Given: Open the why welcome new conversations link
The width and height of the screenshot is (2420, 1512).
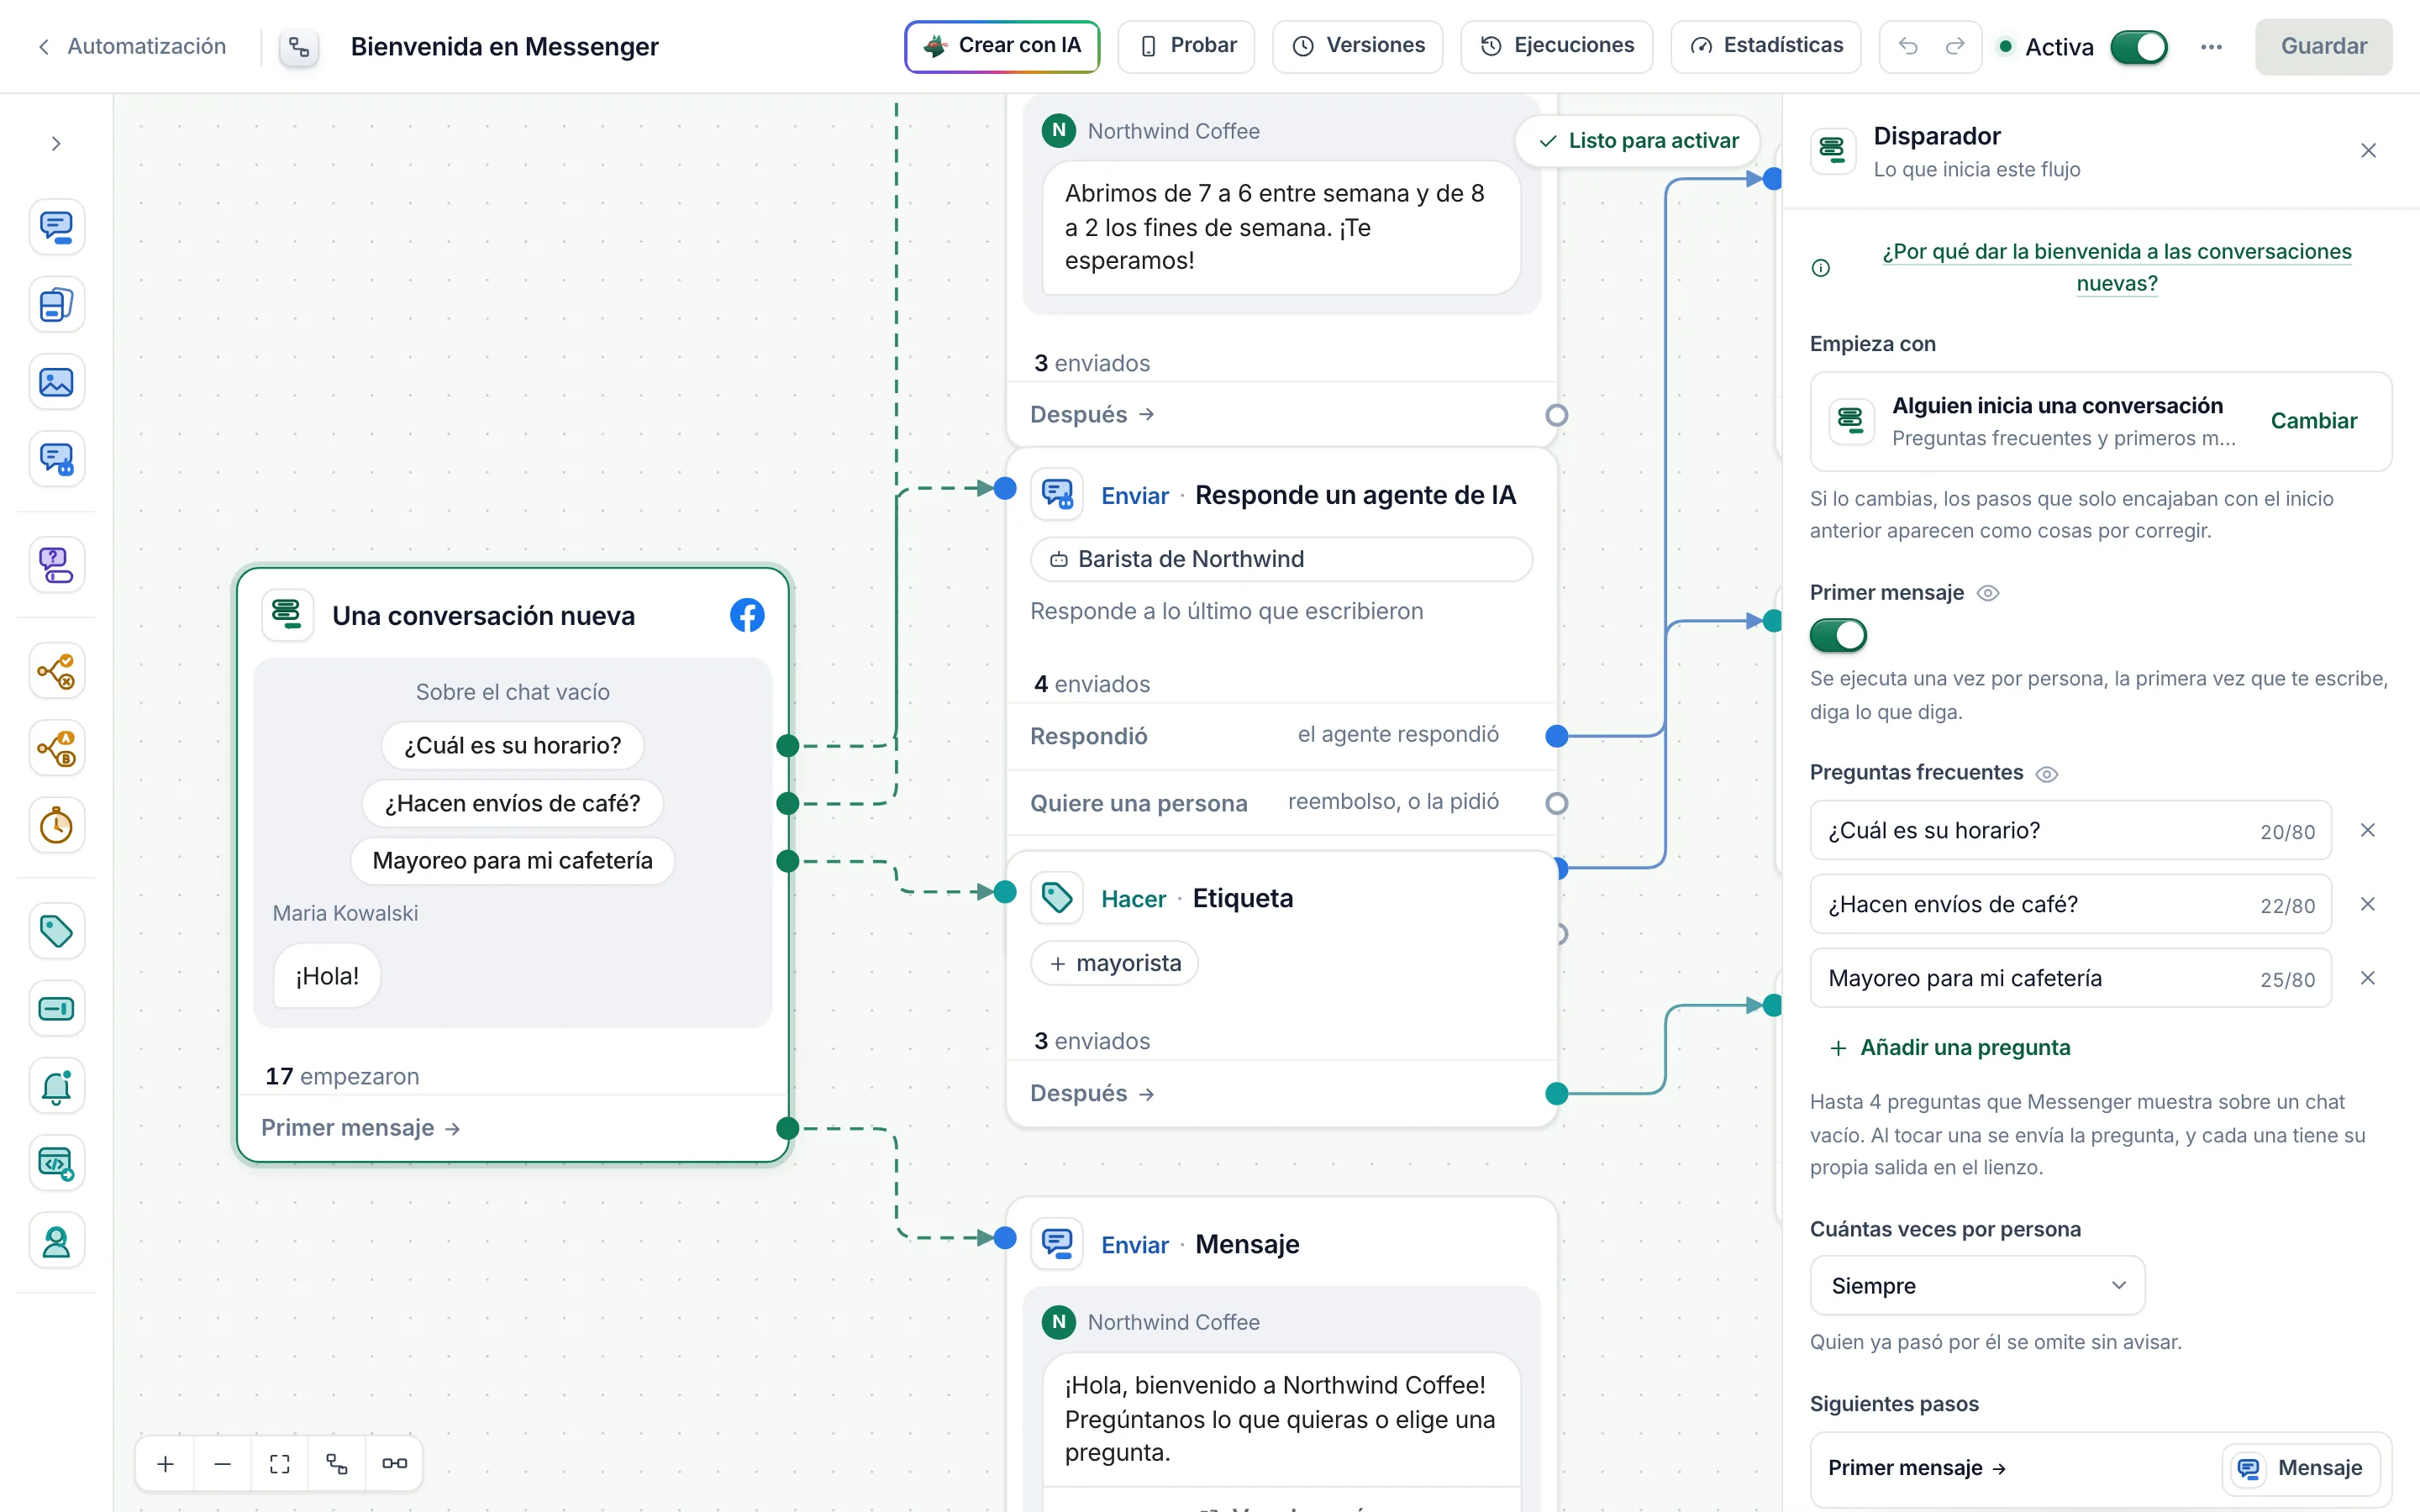Looking at the screenshot, I should (x=2116, y=267).
